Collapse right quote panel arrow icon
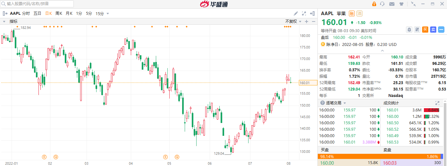 [x=312, y=13]
